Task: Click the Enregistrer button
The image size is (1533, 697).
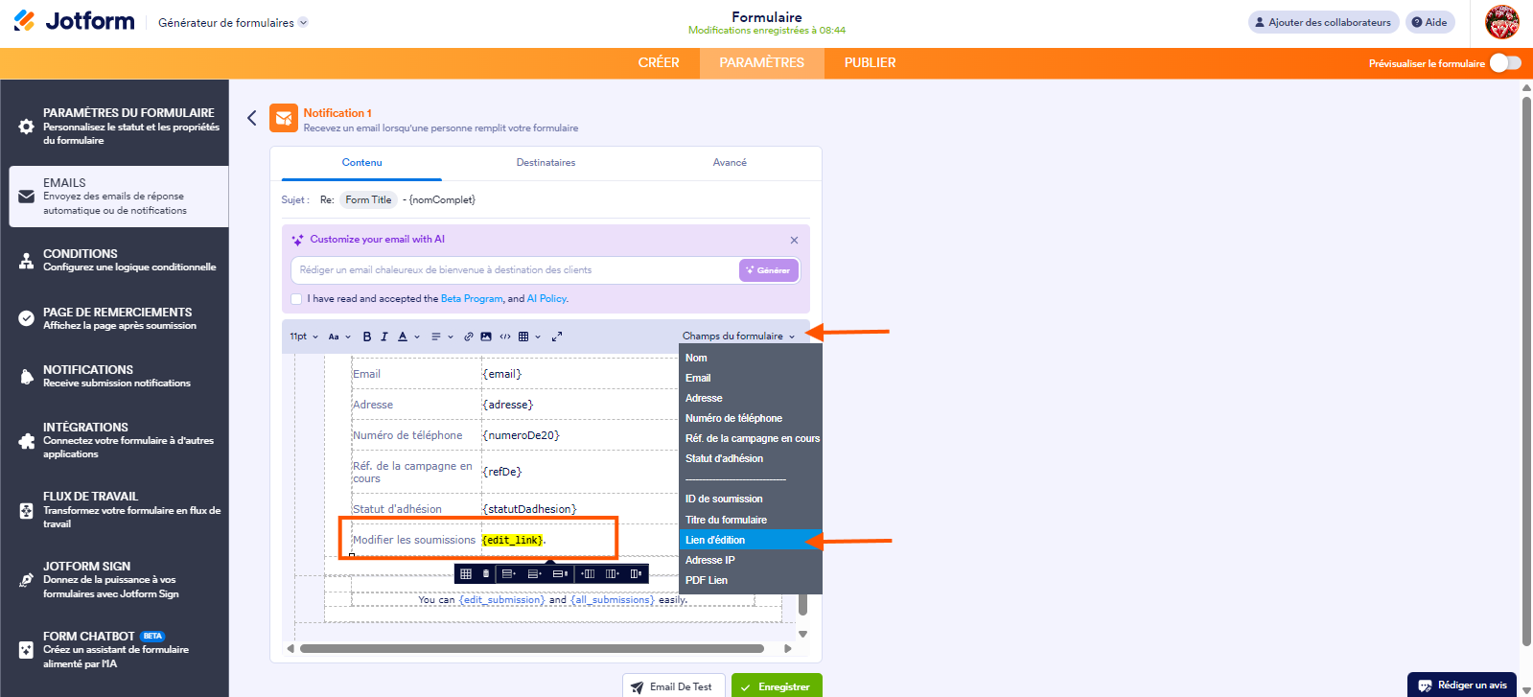Action: click(776, 686)
